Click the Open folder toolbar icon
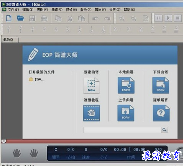This screenshot has height=166, width=183. 20,18
